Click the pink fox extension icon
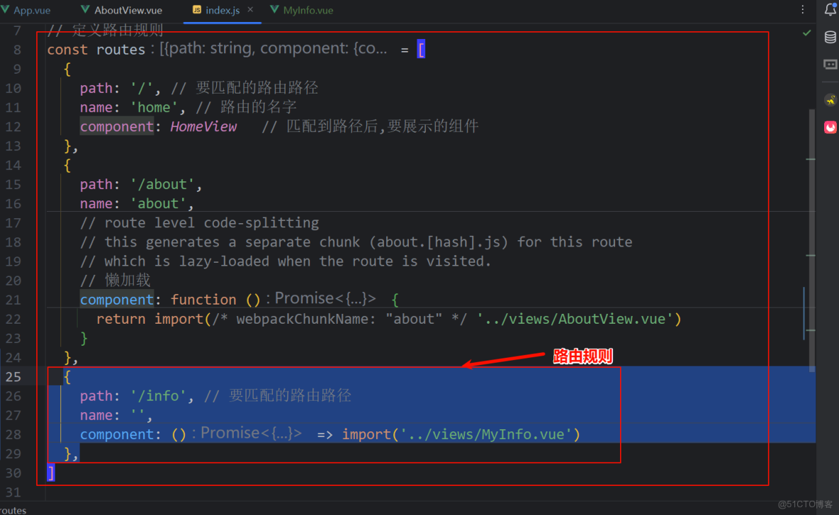The image size is (839, 515). click(830, 127)
